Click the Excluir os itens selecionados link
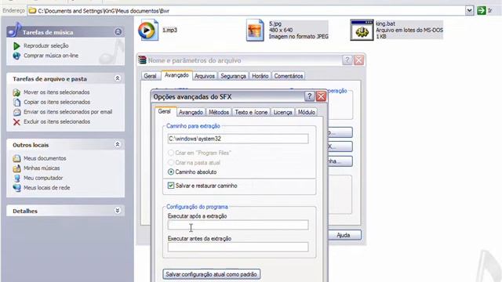 57,122
